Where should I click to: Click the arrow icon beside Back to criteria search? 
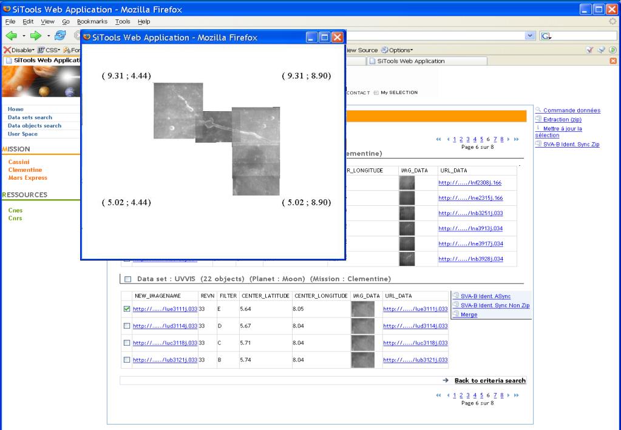(446, 380)
